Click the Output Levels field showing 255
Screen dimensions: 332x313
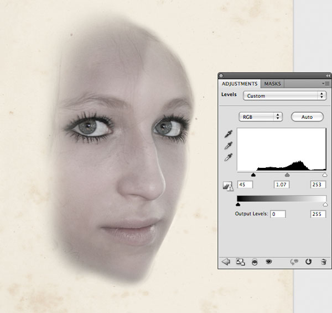(x=318, y=214)
